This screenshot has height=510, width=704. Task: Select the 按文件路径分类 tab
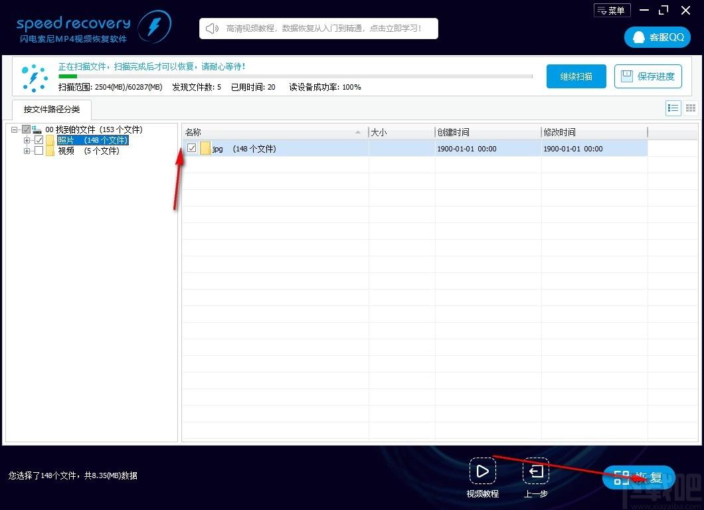coord(52,109)
